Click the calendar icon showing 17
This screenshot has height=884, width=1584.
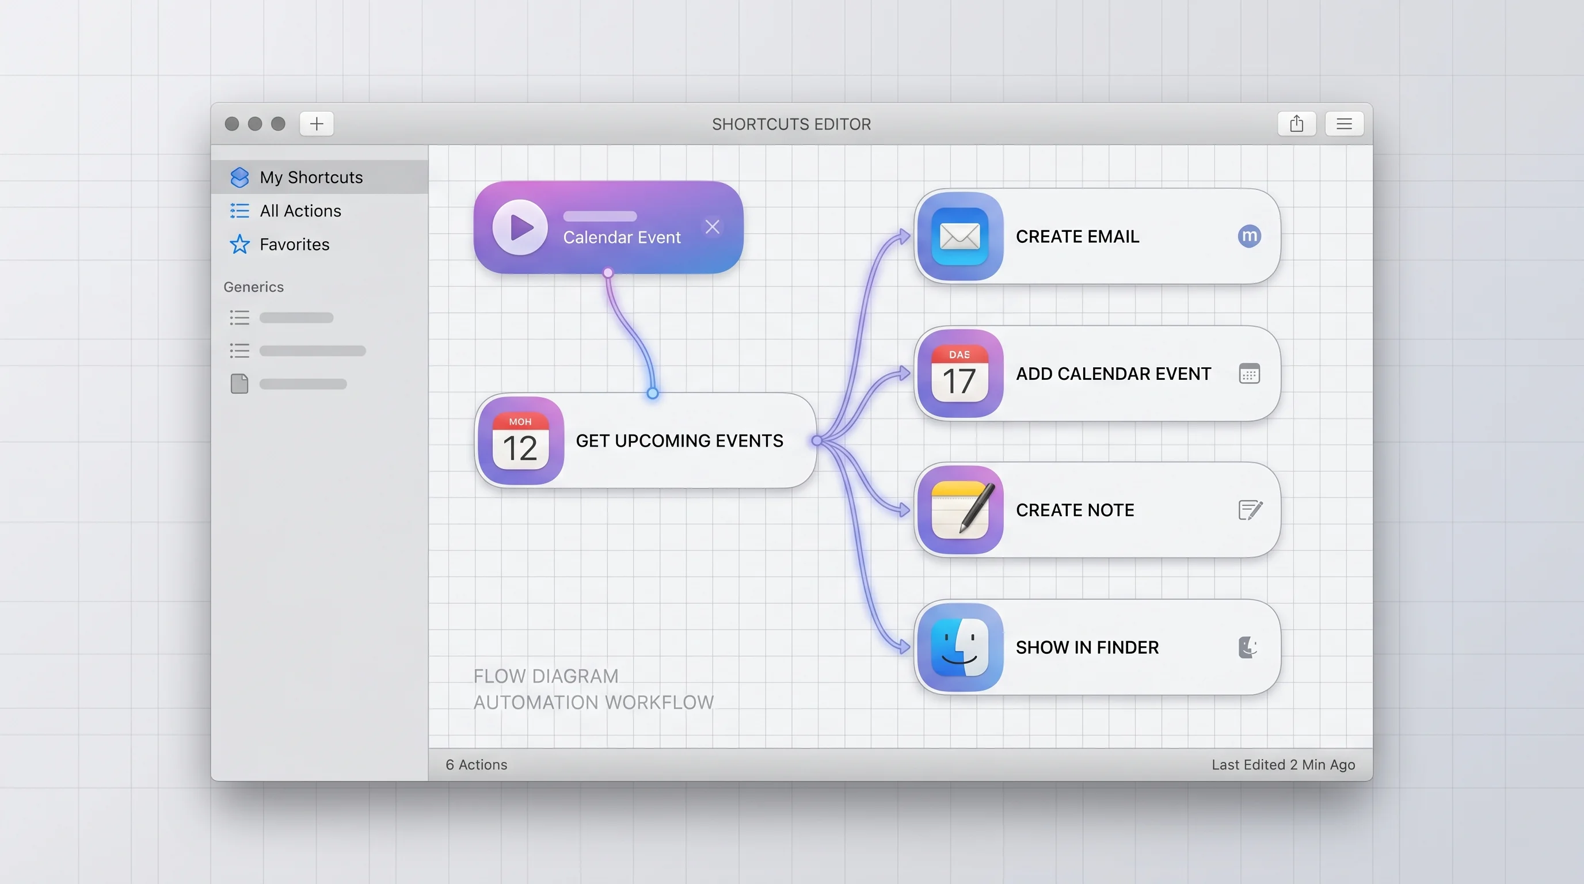point(960,374)
